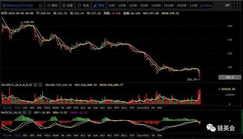Click the 211.19 low price label
243x139 pixels.
click(192, 79)
